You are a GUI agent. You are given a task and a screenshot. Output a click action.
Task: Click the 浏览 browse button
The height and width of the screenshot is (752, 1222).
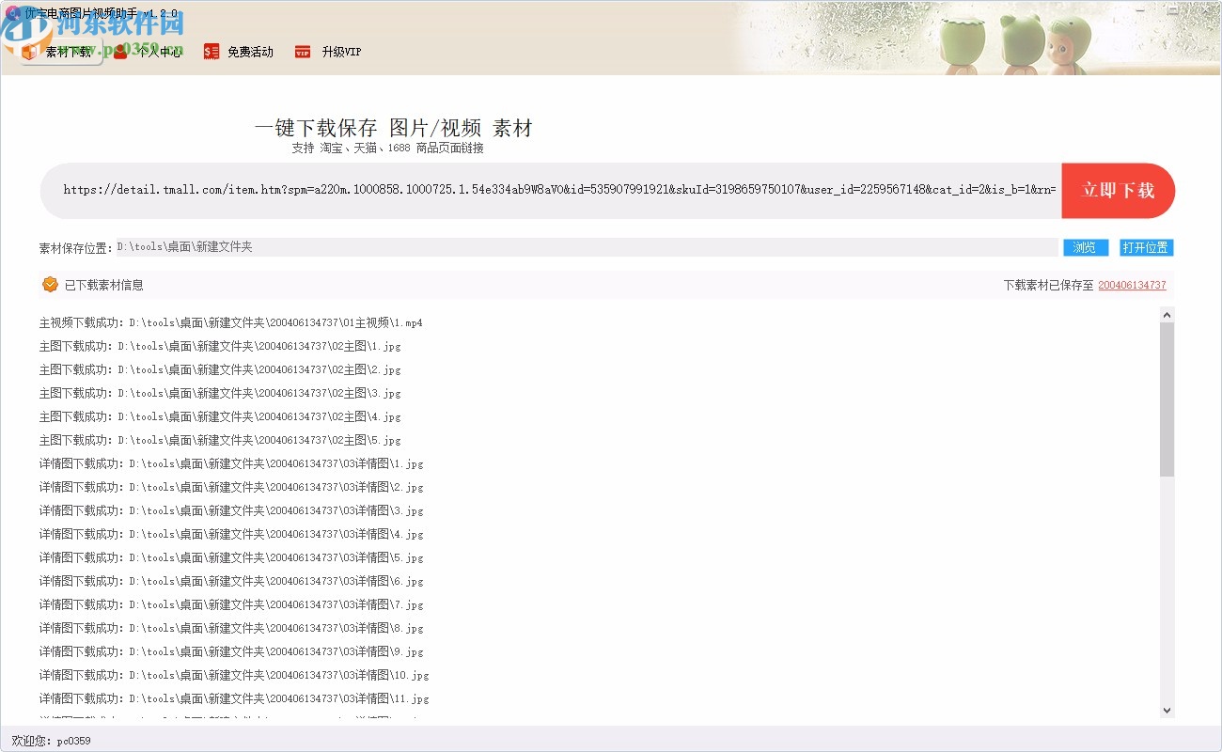tap(1086, 247)
